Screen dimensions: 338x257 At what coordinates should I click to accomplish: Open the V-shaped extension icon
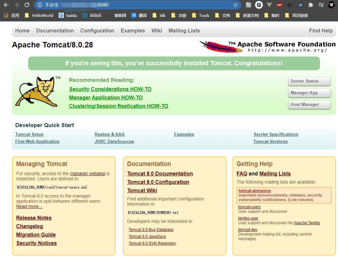coord(269,5)
